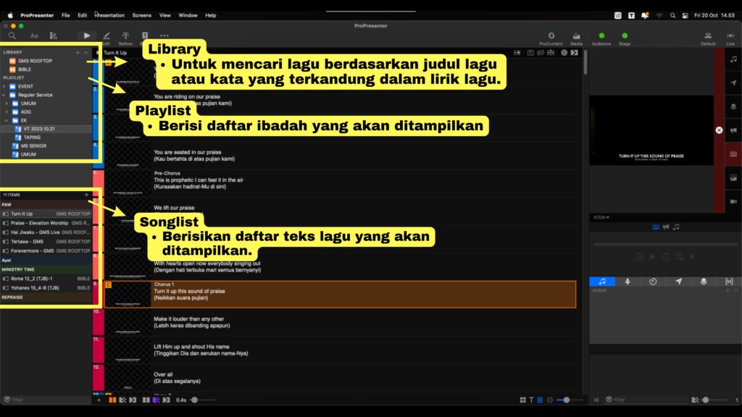Clear props using the layers clear button
The width and height of the screenshot is (742, 417).
pyautogui.click(x=733, y=107)
